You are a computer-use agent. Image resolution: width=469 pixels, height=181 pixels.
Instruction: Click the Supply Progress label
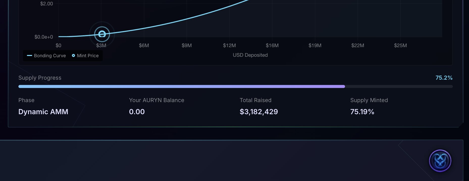(40, 78)
